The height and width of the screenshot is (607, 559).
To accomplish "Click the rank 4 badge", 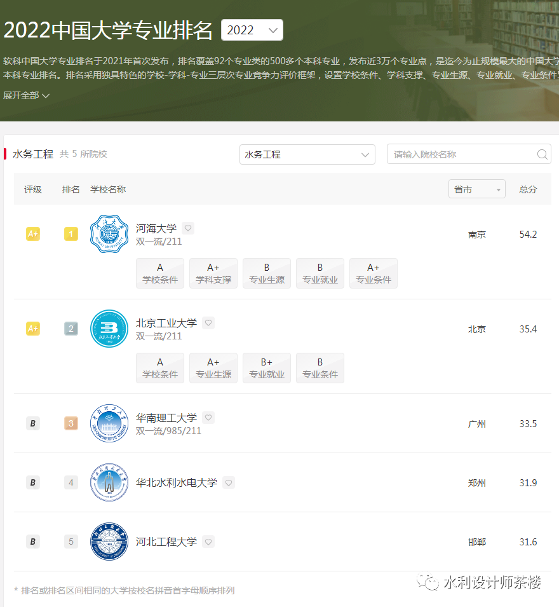I will click(x=71, y=482).
